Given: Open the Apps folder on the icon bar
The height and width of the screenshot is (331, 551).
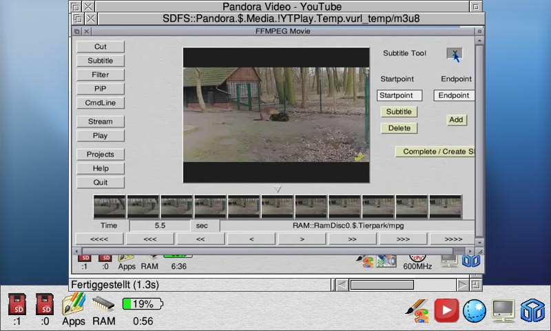Looking at the screenshot, I should [74, 304].
